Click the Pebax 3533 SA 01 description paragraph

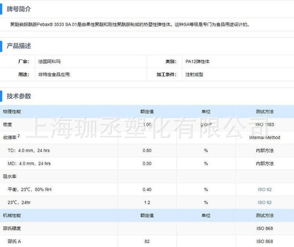(x=130, y=24)
